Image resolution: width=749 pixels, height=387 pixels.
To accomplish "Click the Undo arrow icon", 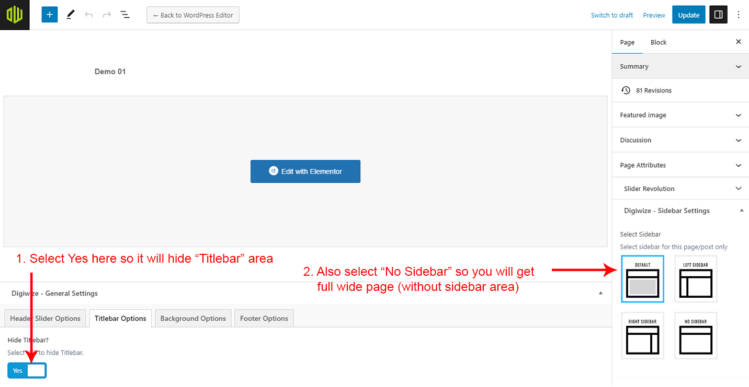I will pyautogui.click(x=89, y=15).
